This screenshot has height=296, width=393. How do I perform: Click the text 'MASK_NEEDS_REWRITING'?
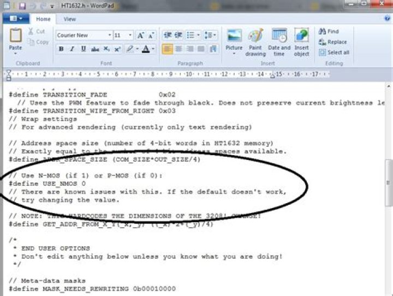tap(86, 289)
